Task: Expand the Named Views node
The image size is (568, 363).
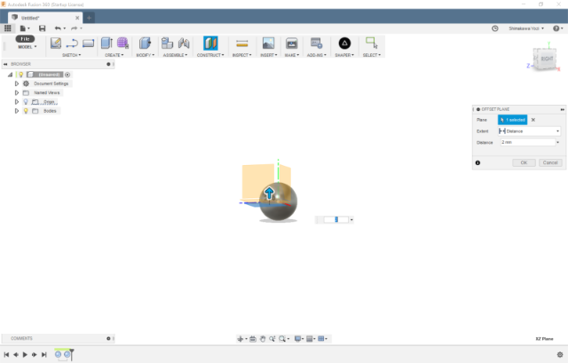Action: tap(17, 92)
